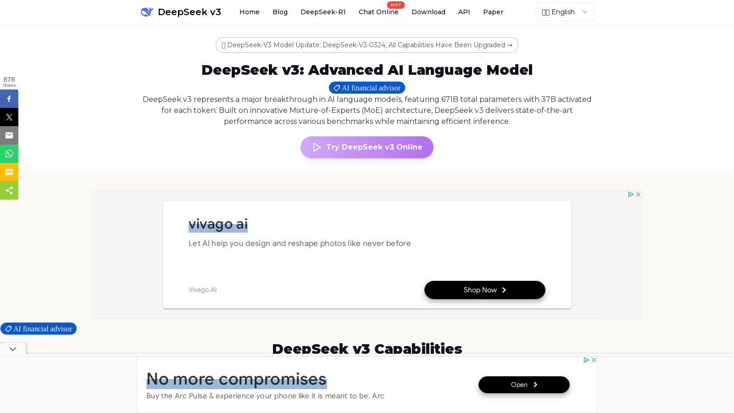
Task: Open the English language dropdown
Action: click(x=565, y=12)
